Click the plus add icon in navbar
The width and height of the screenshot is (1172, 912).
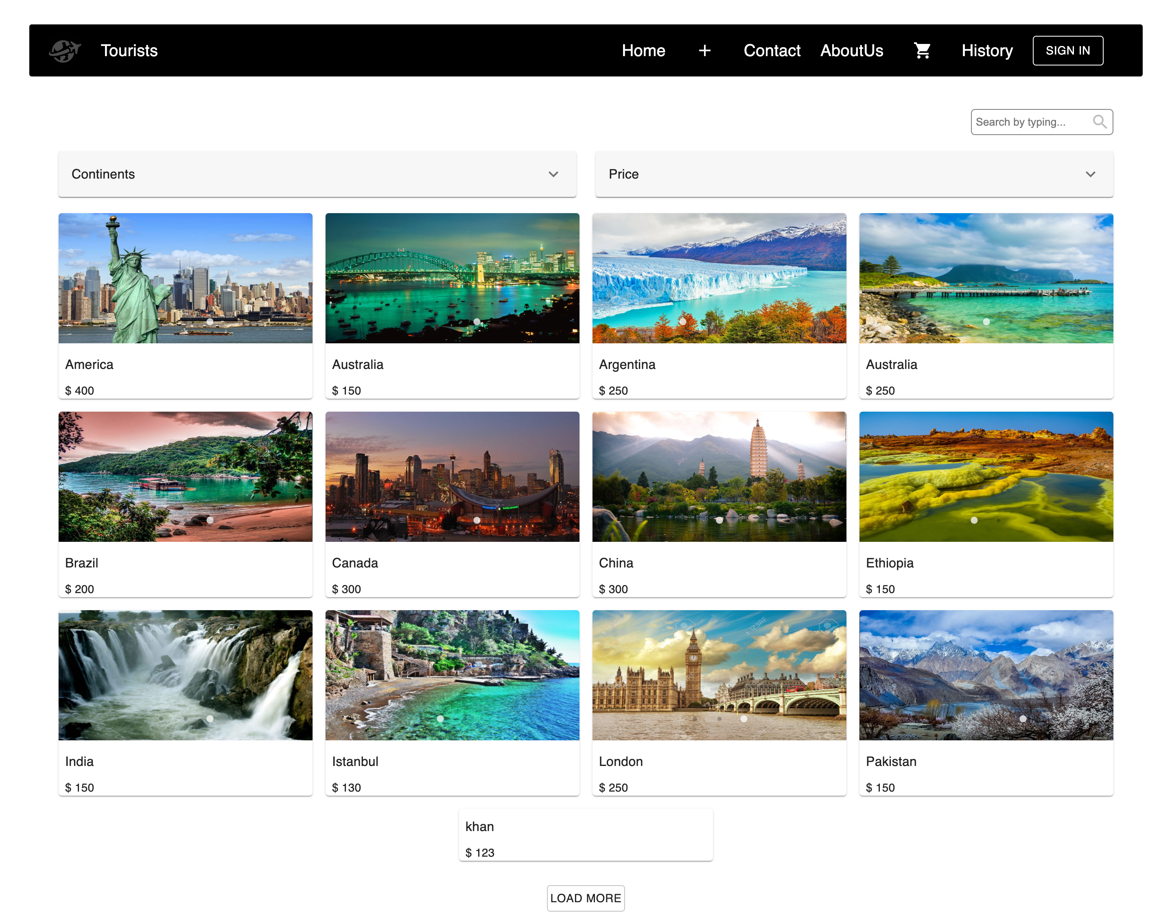click(x=704, y=50)
